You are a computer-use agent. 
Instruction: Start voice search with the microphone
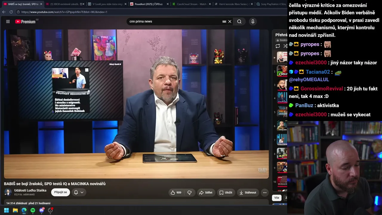(x=253, y=21)
